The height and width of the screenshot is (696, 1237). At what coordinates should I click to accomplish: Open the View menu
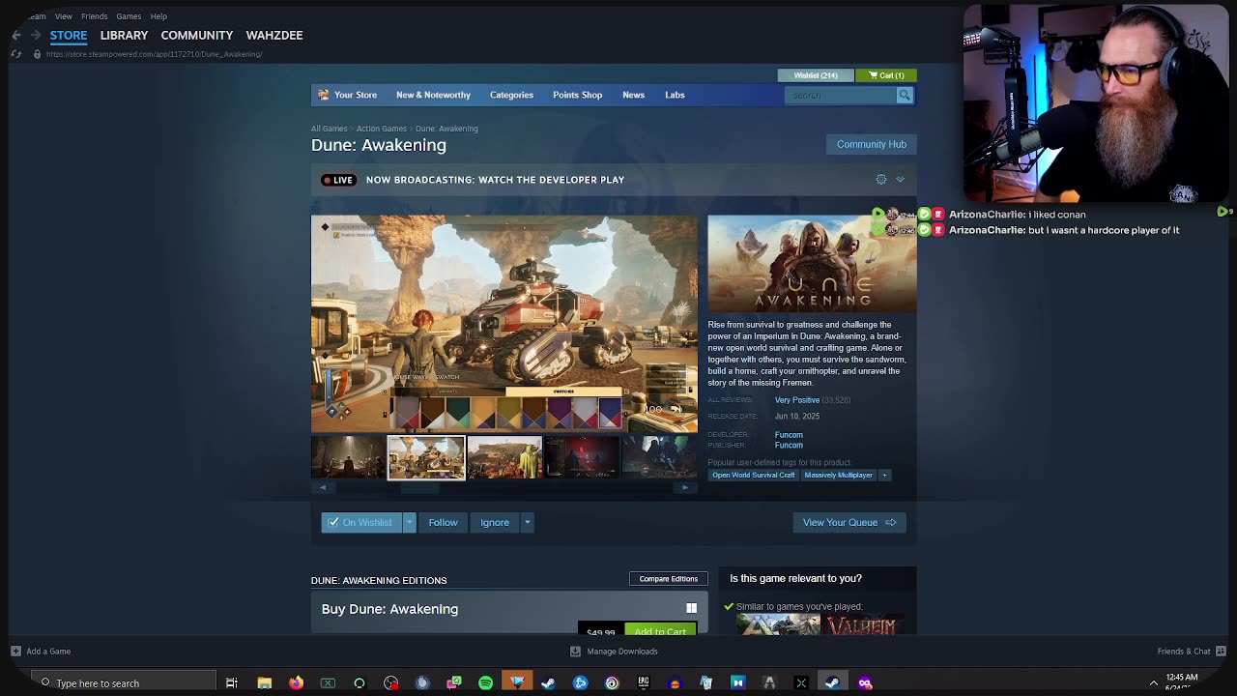point(64,16)
